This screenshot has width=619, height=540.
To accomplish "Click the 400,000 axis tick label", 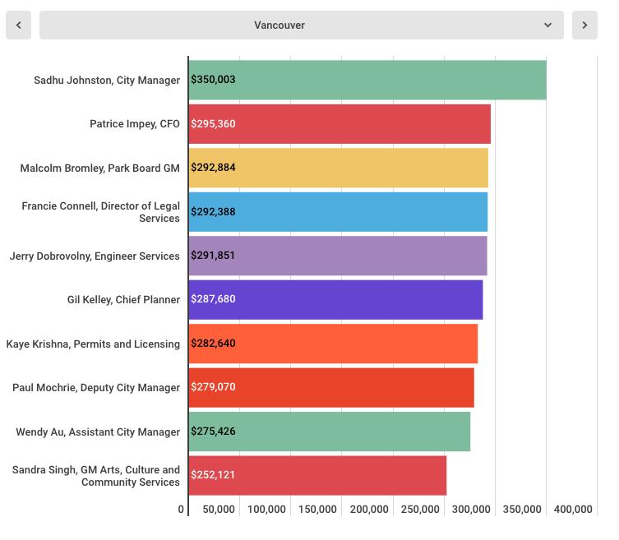I will (573, 510).
